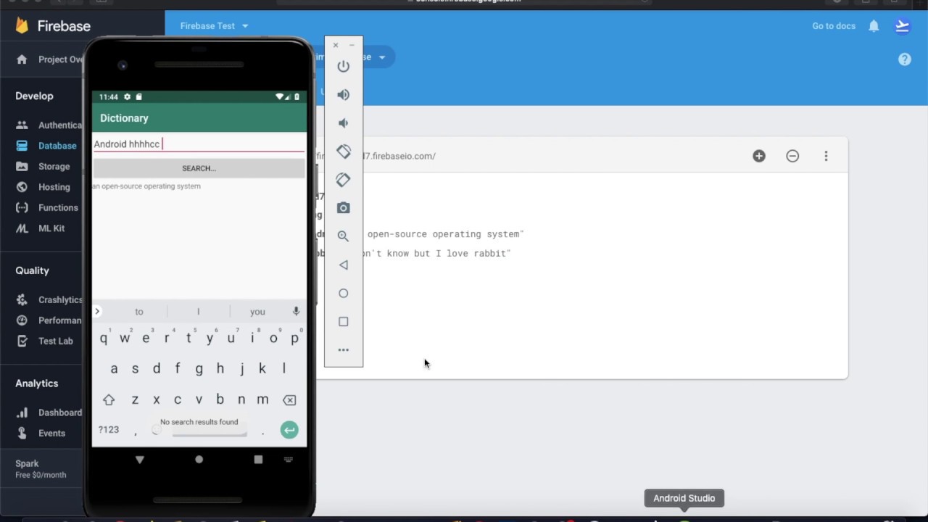Click the firebaseio.com database URL

[376, 156]
